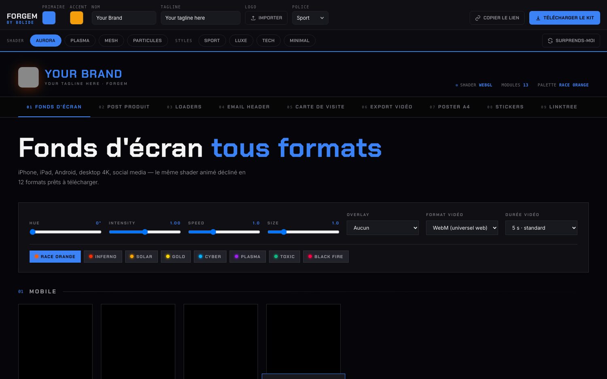Choose the Black Fire palette
The width and height of the screenshot is (607, 379).
click(x=326, y=257)
